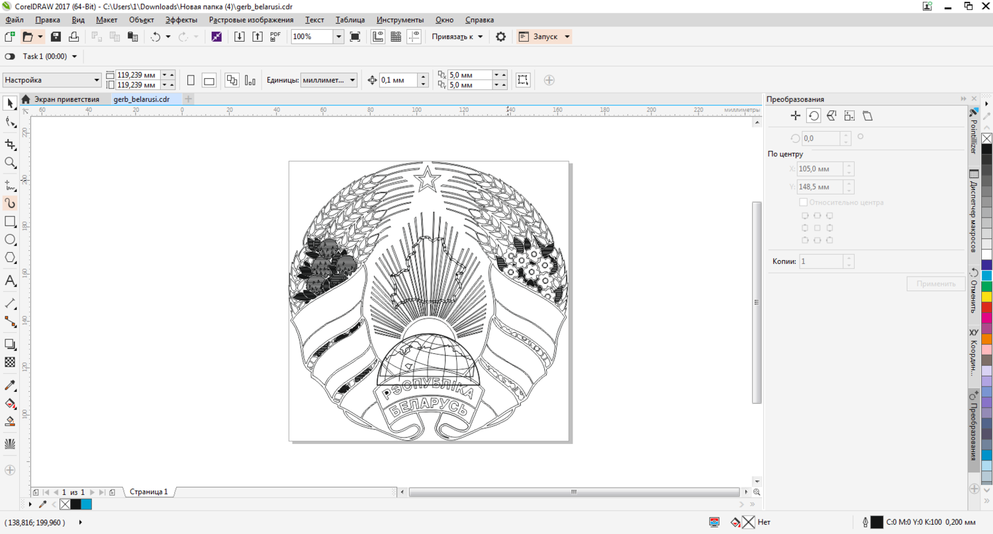Select the Crop tool
Viewport: 993px width, 534px height.
[x=10, y=144]
